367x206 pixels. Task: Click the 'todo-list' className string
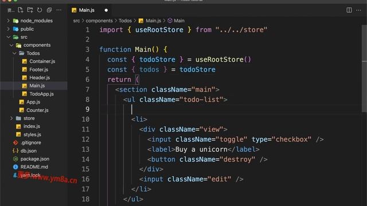click(x=201, y=100)
